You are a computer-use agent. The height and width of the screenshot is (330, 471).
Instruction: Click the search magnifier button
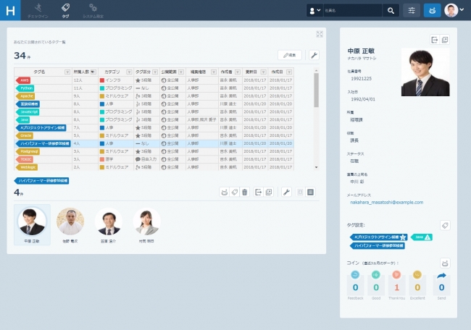pos(391,10)
